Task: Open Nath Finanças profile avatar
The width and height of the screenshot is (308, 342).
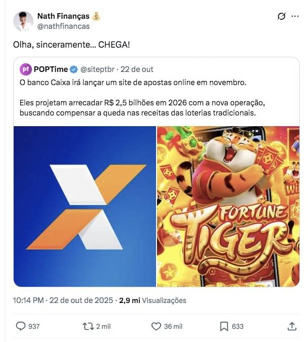Action: (x=23, y=21)
